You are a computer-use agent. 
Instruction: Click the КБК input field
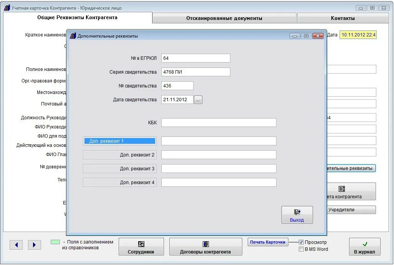point(219,123)
